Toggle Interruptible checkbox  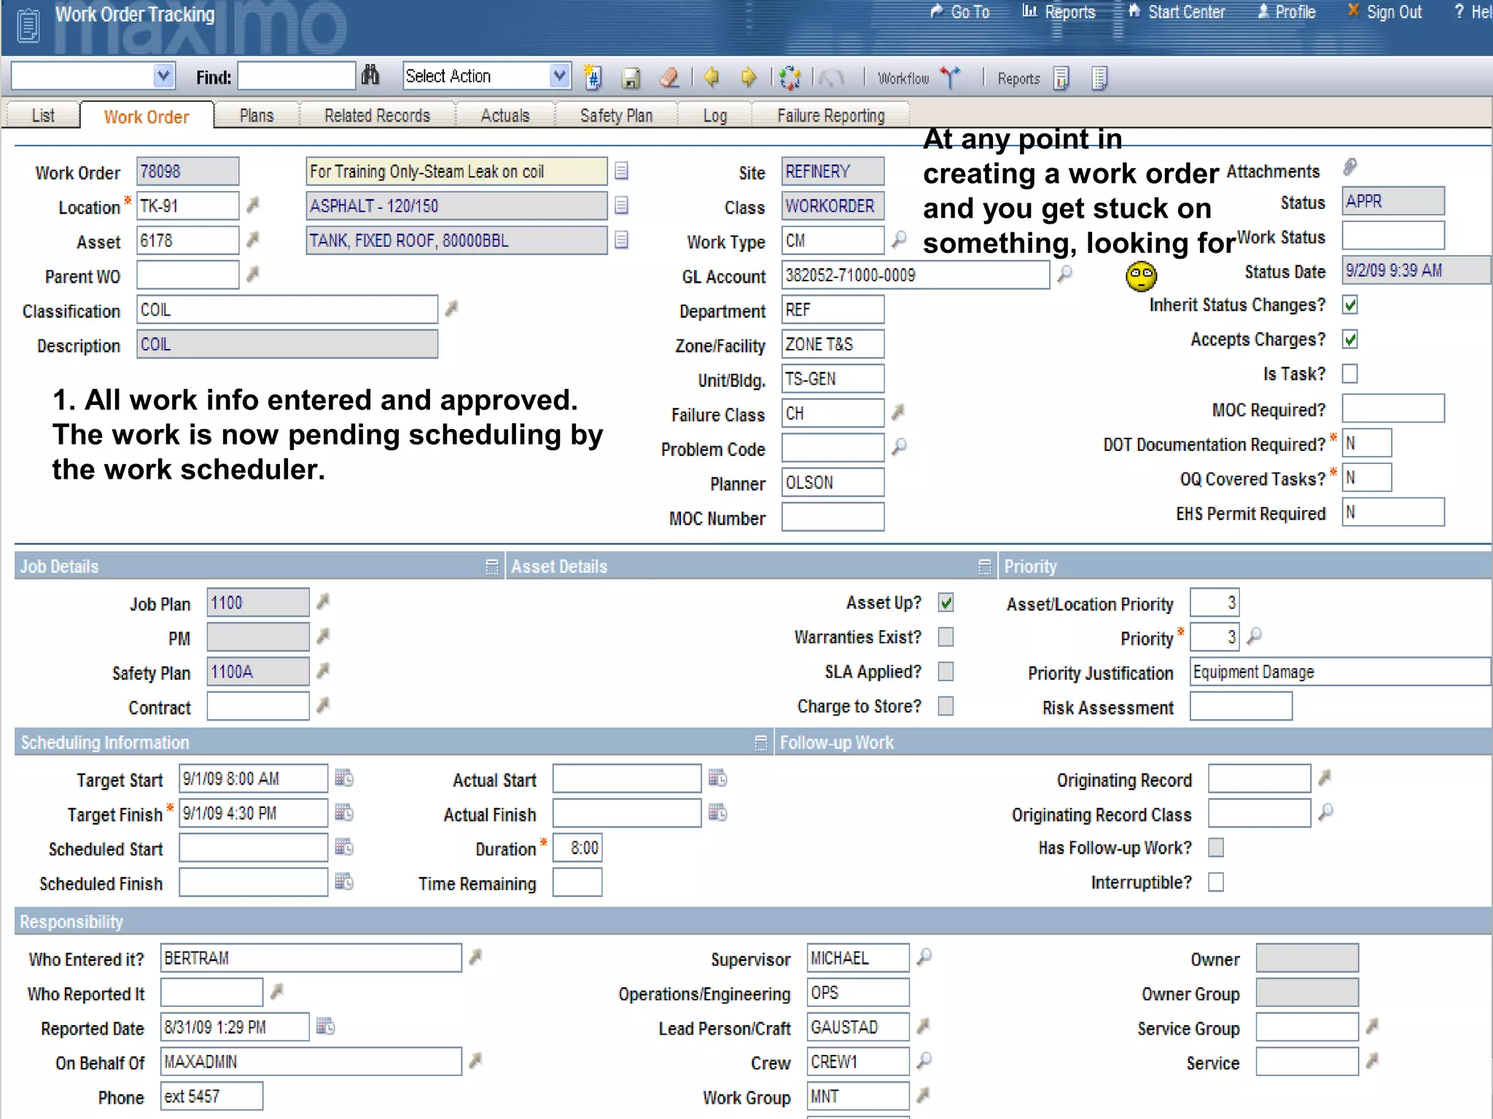(x=1216, y=882)
